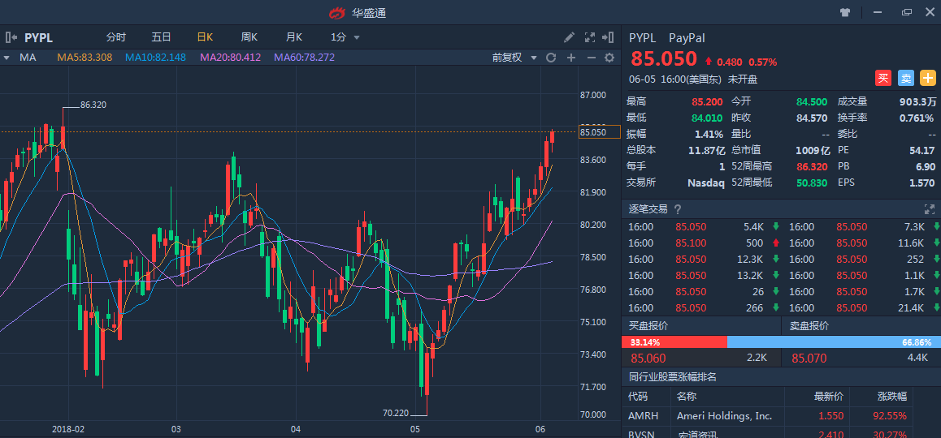Expand the chart to fullscreen

click(x=590, y=37)
